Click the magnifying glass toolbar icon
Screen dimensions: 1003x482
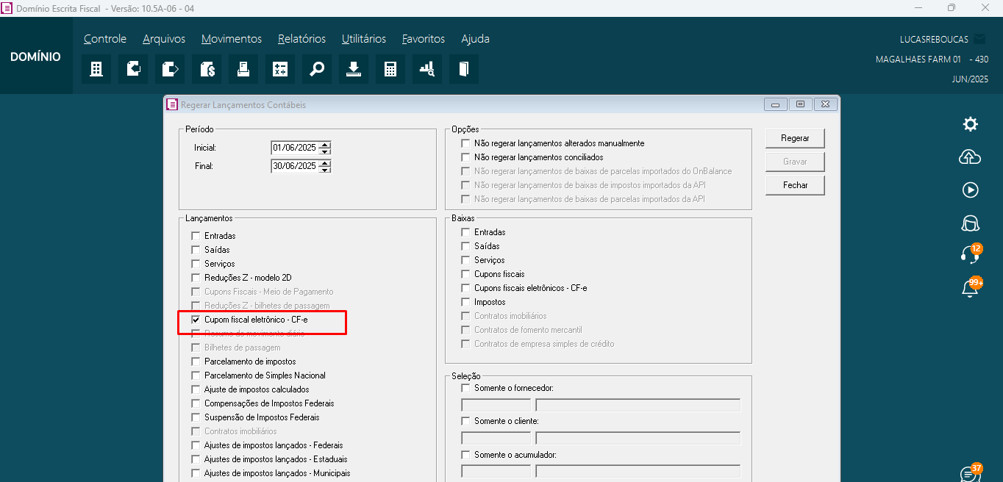click(317, 69)
